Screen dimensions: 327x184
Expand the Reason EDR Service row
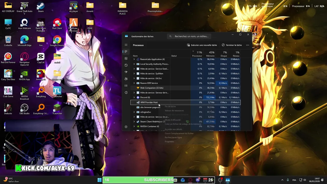(x=134, y=83)
